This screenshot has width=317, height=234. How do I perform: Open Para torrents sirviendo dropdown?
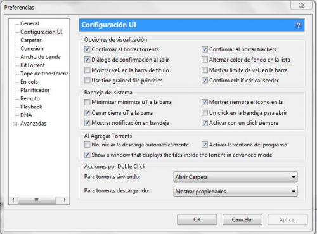235,177
